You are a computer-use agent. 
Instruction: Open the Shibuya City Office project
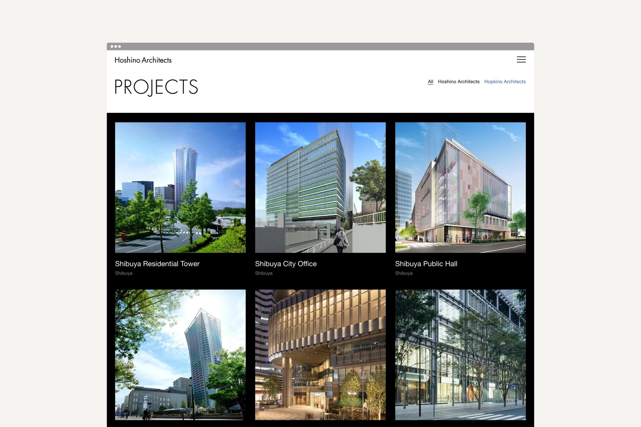pos(286,264)
